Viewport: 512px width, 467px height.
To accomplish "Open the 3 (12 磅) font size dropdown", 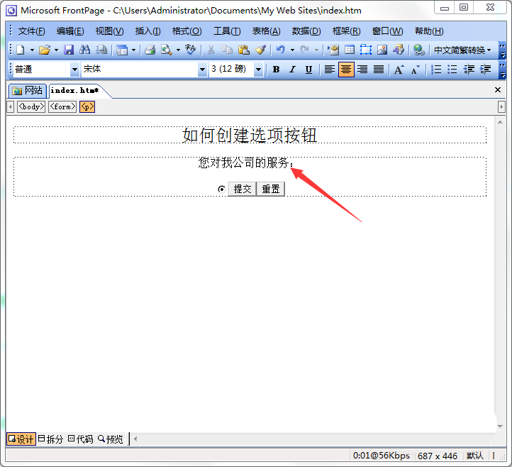I will [x=259, y=70].
